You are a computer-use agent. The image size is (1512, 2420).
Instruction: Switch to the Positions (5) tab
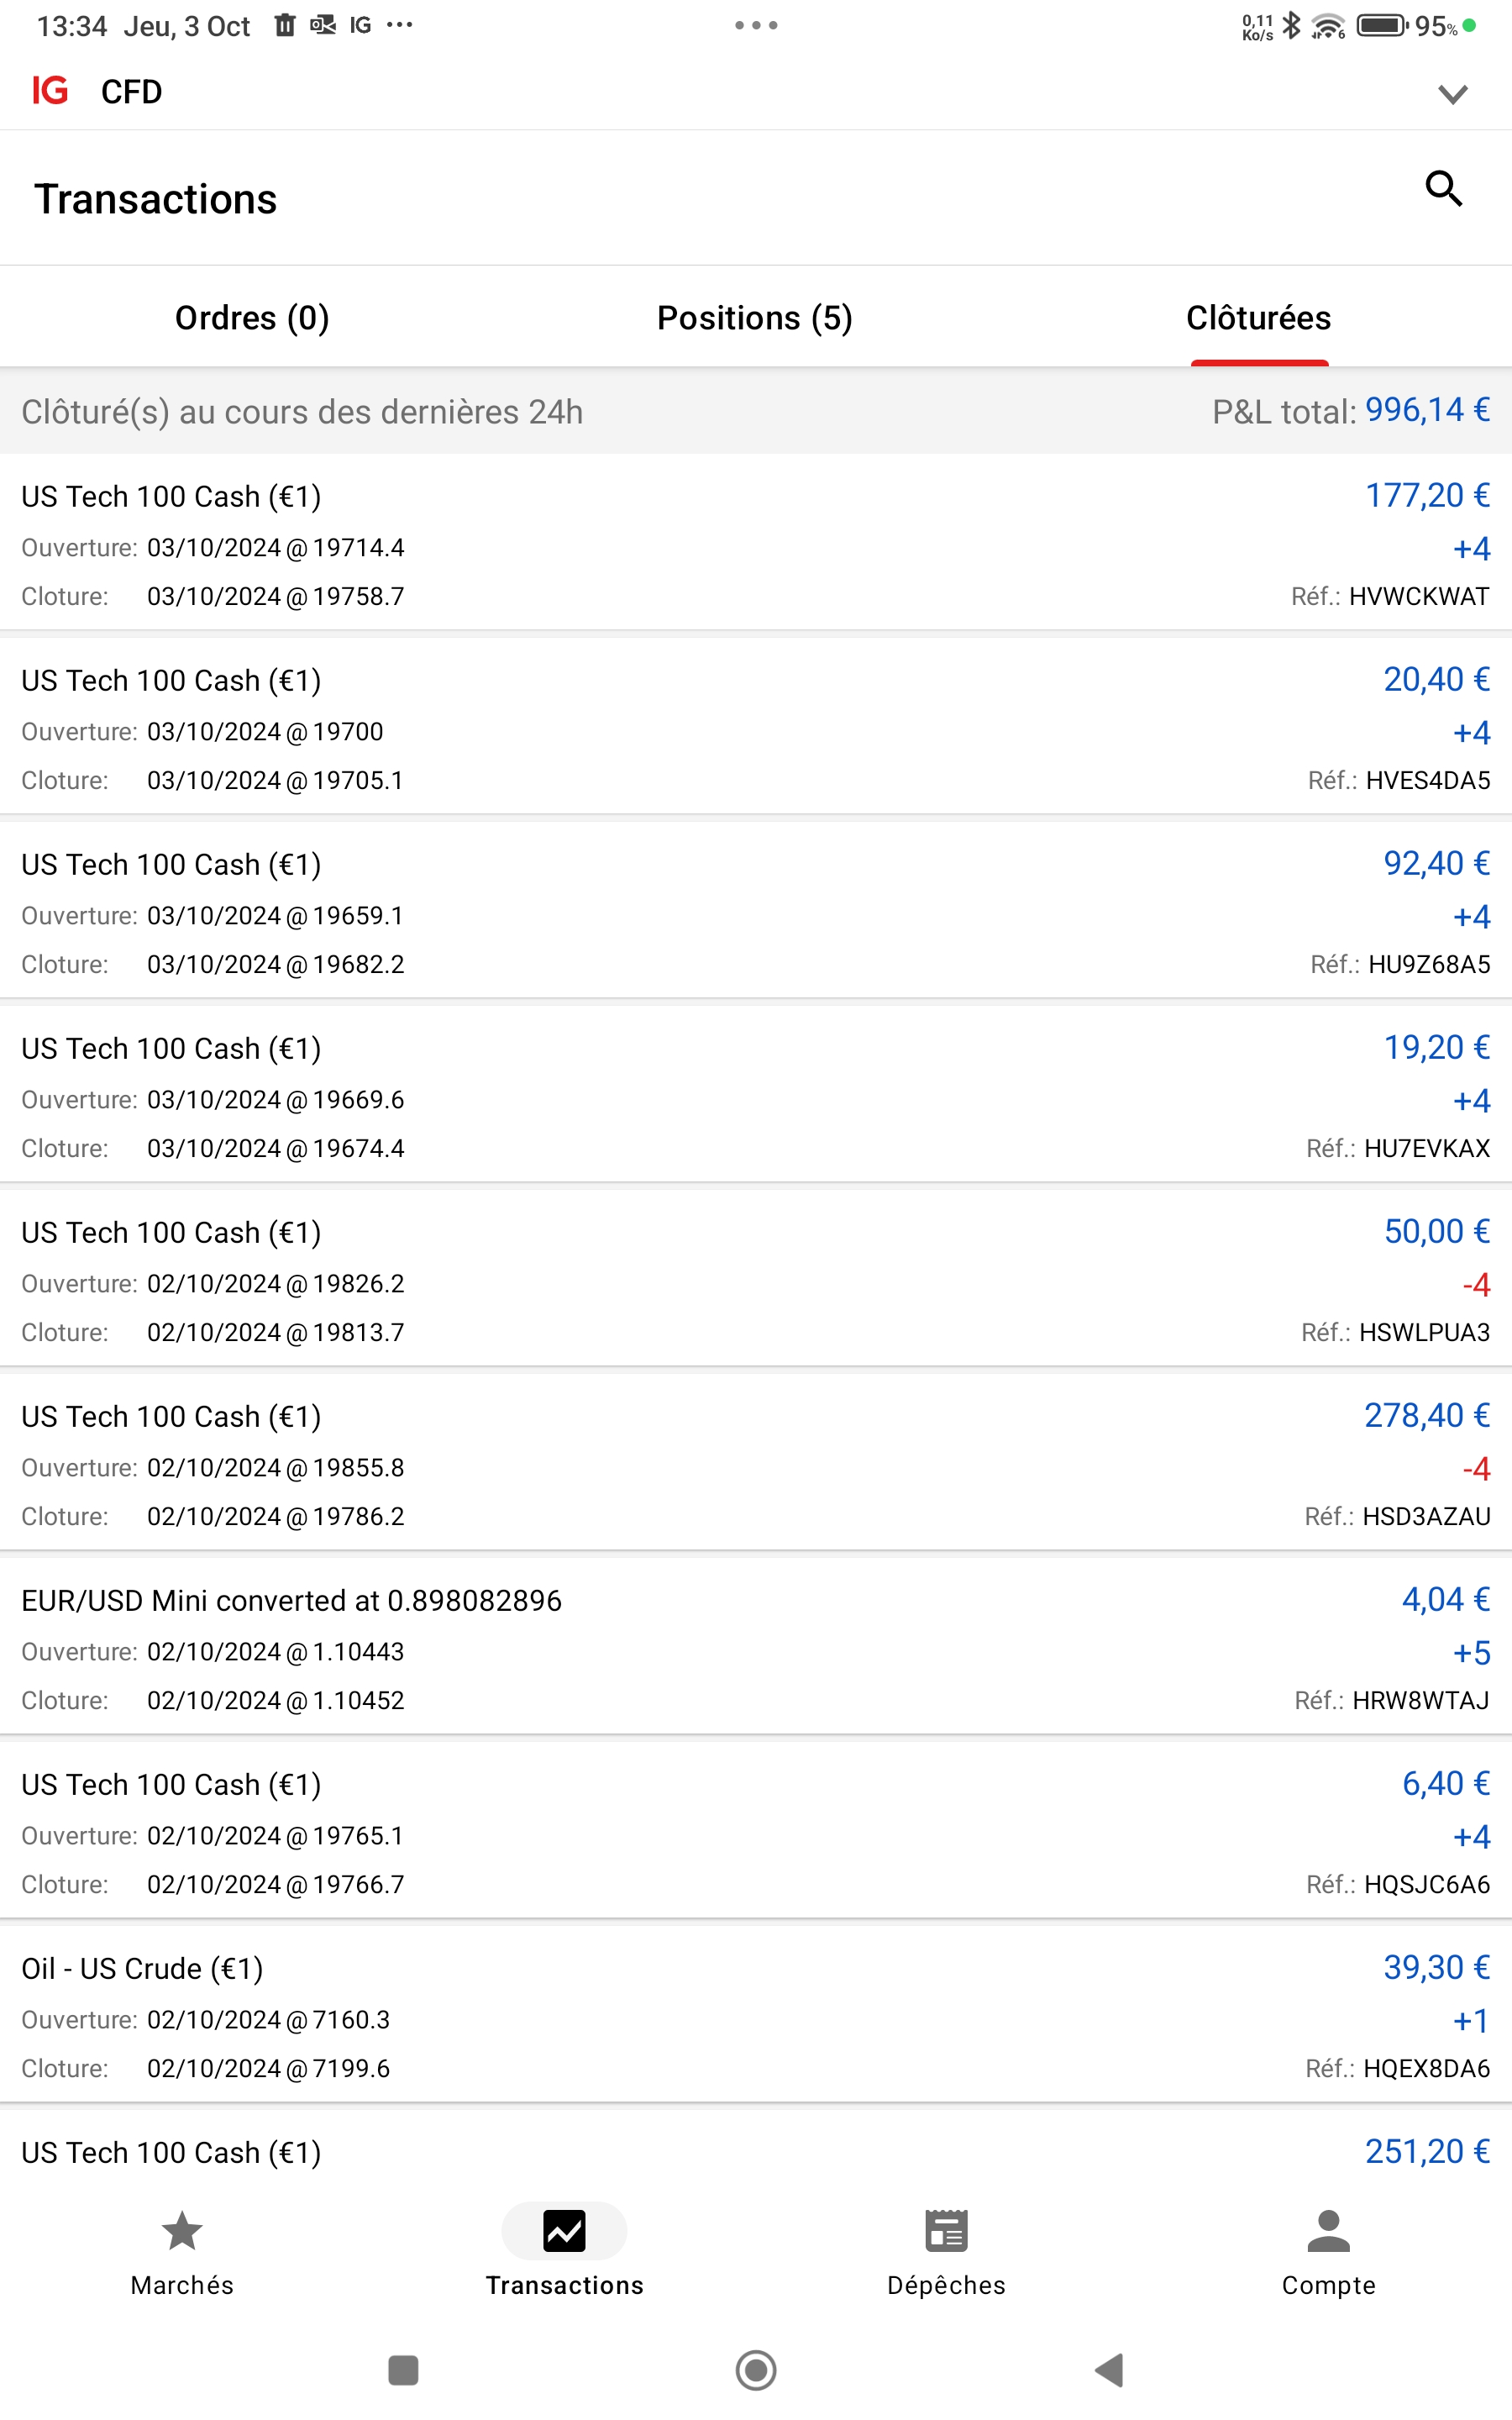pos(755,318)
